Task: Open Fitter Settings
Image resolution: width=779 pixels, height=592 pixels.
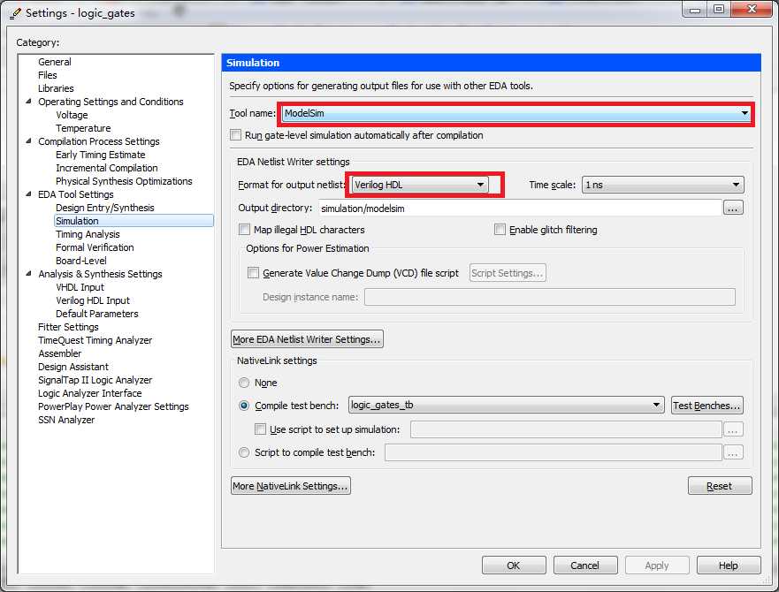Action: click(x=68, y=327)
